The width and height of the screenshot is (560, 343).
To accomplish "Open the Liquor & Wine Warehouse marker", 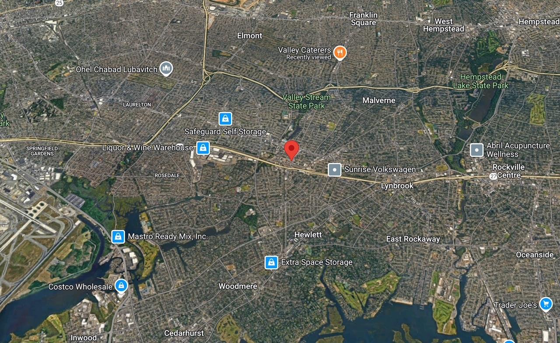I will coord(203,148).
